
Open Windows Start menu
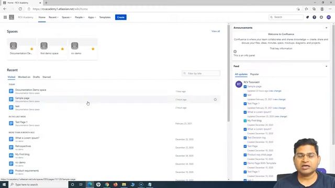[x=4, y=184]
